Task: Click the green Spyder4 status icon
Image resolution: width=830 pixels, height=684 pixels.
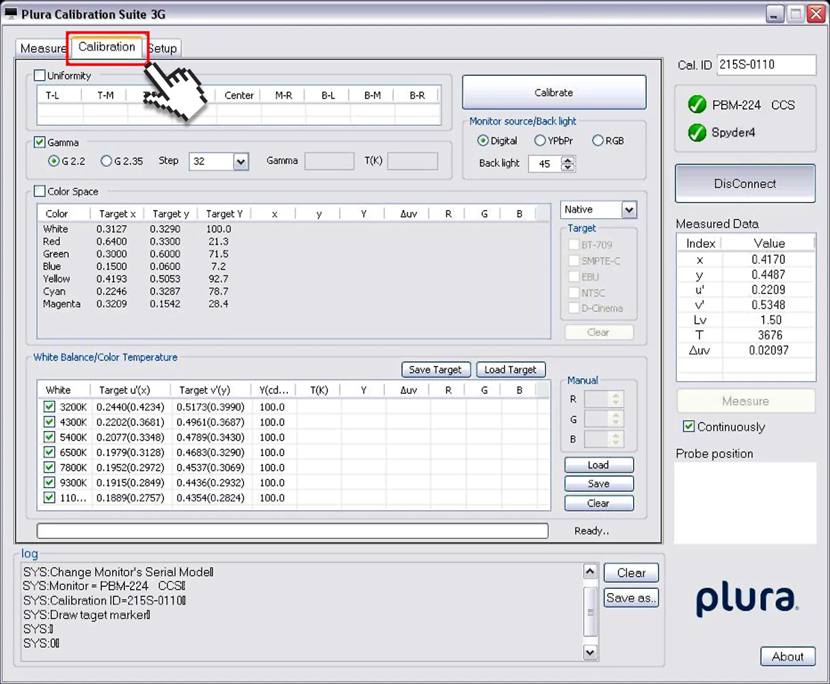Action: tap(697, 132)
